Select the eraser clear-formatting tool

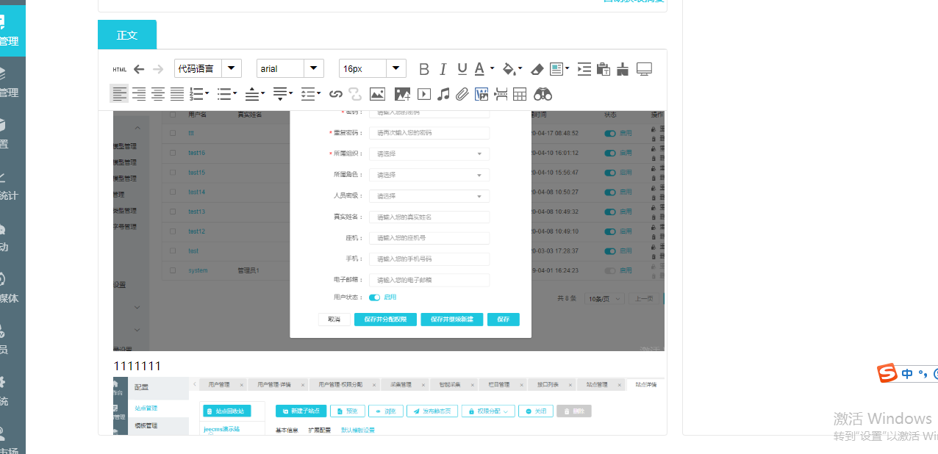tap(537, 69)
